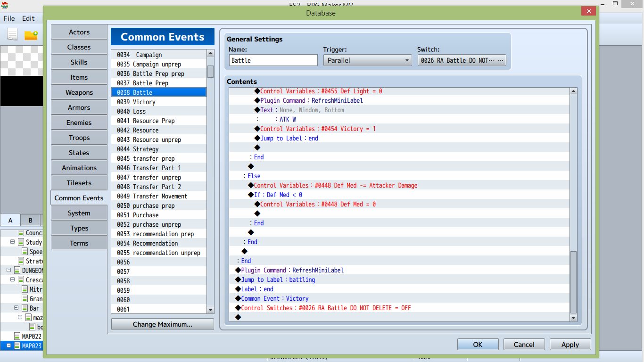
Task: Switch to the Weapons tab
Action: click(x=79, y=92)
